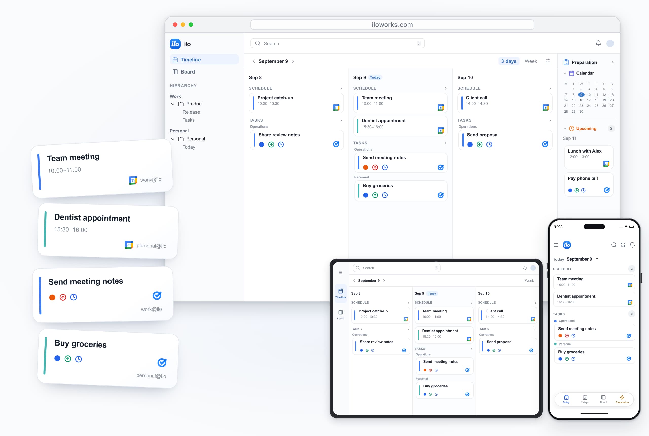Click orange status dot on desktop Send meeting notes

[365, 167]
